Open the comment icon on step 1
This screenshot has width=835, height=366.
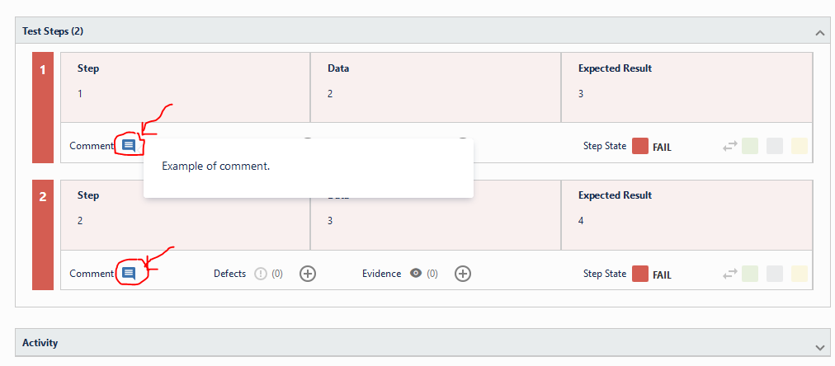tap(129, 145)
